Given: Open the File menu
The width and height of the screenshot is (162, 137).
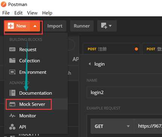Looking at the screenshot, I should 6,13.
